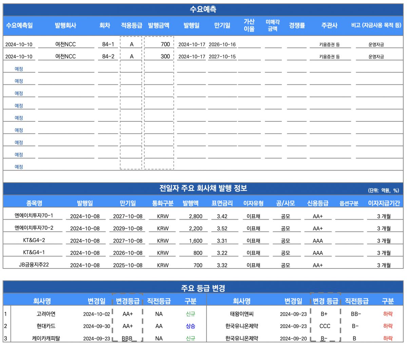This screenshot has height=344, width=407.
Task: Click the 적용등급 header in the forecast table
Action: pos(131,25)
